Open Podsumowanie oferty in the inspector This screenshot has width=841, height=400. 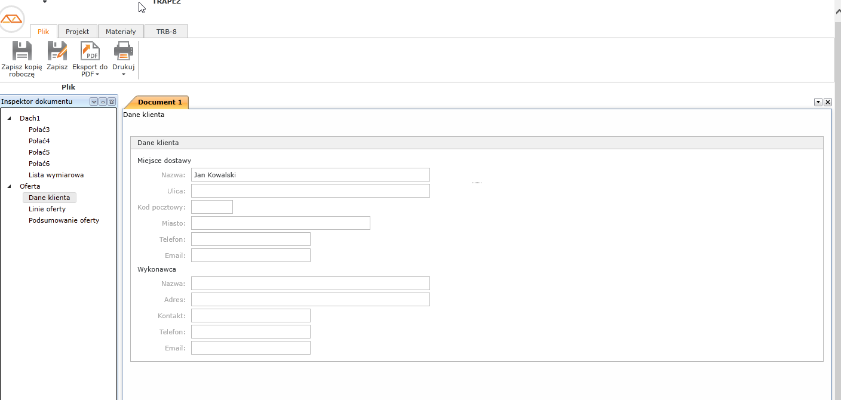click(x=64, y=220)
